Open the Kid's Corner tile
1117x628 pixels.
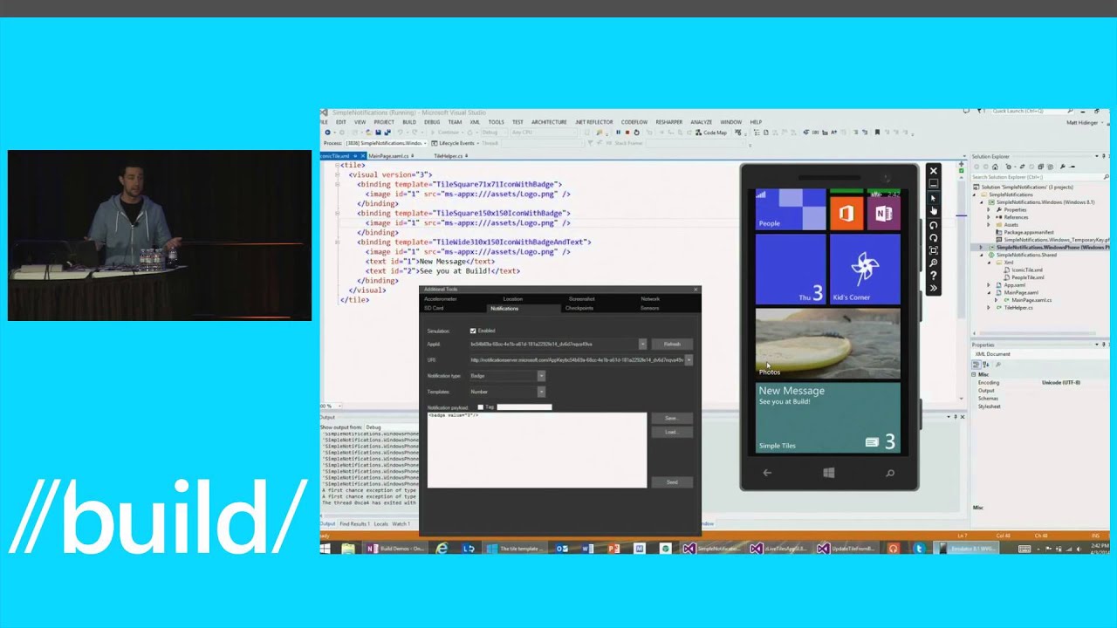point(865,269)
